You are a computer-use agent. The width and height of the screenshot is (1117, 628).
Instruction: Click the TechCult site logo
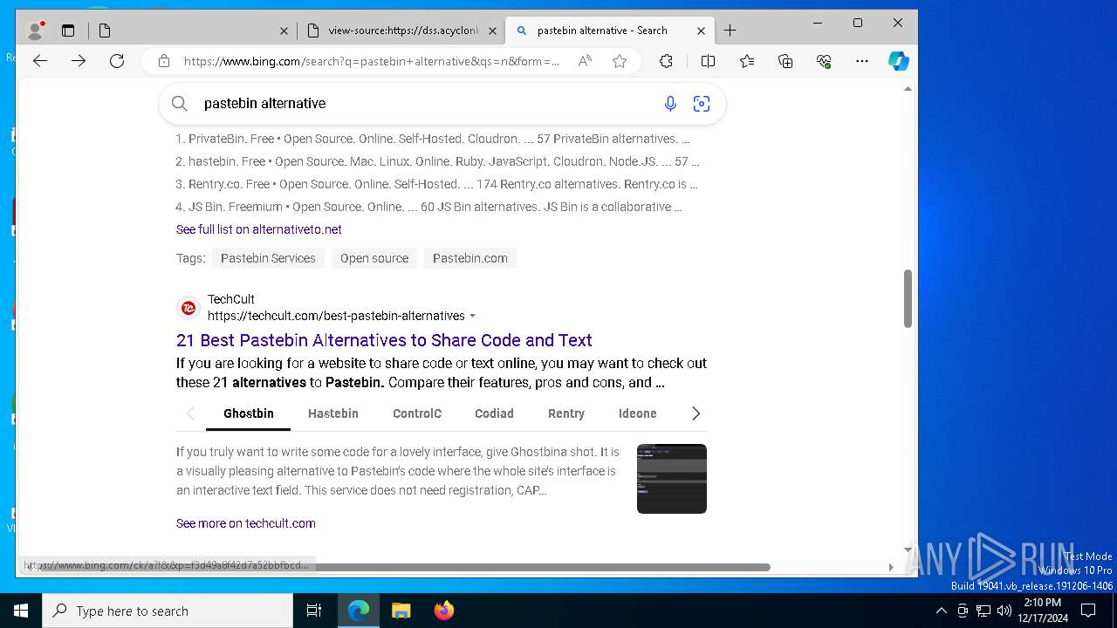coord(188,308)
